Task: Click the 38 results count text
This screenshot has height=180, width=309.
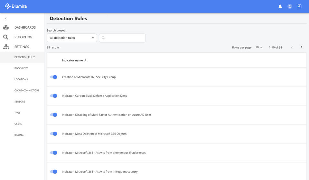Action: click(x=53, y=47)
